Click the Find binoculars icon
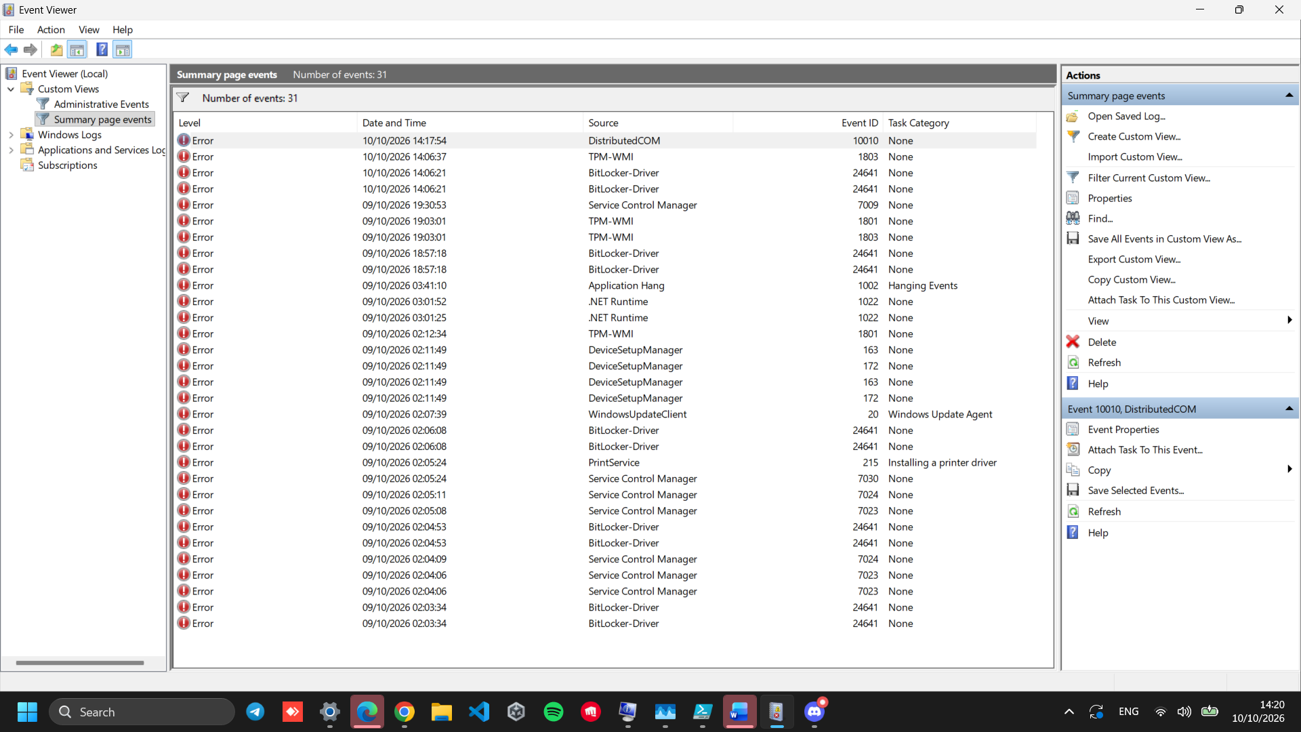Image resolution: width=1301 pixels, height=732 pixels. (x=1073, y=218)
